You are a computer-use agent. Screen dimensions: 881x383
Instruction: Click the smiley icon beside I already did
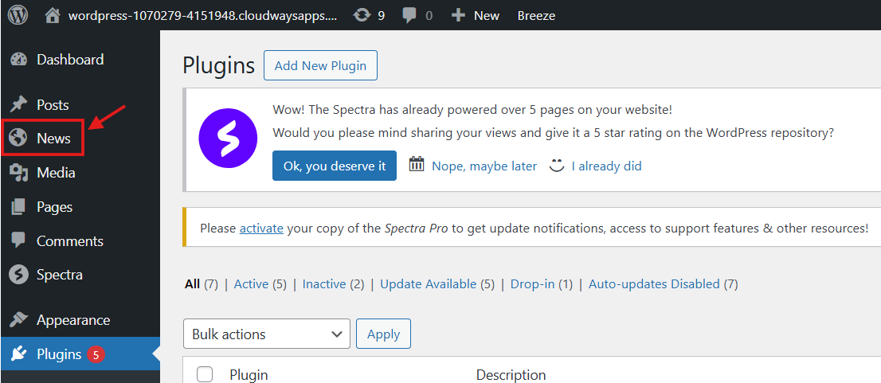[x=556, y=165]
